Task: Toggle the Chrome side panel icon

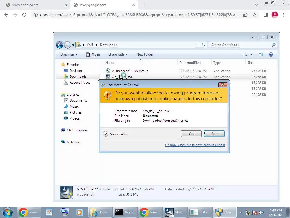Action: point(266,15)
